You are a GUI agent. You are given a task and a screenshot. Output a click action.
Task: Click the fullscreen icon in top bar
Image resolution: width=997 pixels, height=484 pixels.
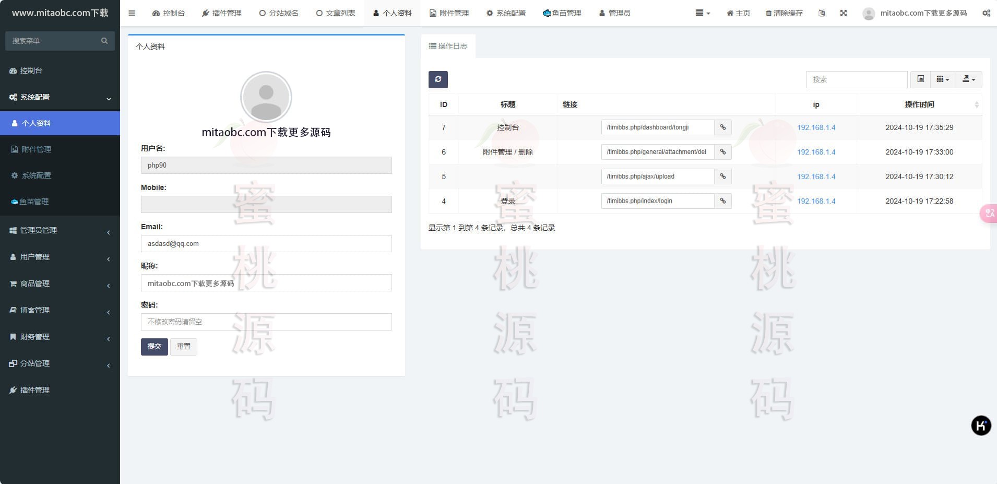pos(843,13)
